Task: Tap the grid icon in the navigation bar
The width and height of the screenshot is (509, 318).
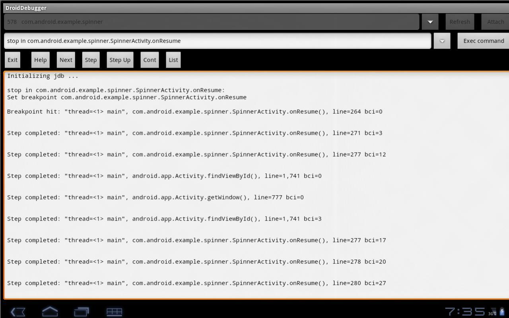Action: point(115,312)
